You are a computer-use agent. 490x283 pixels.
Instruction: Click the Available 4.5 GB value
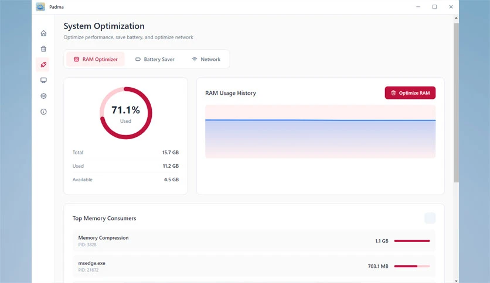171,180
